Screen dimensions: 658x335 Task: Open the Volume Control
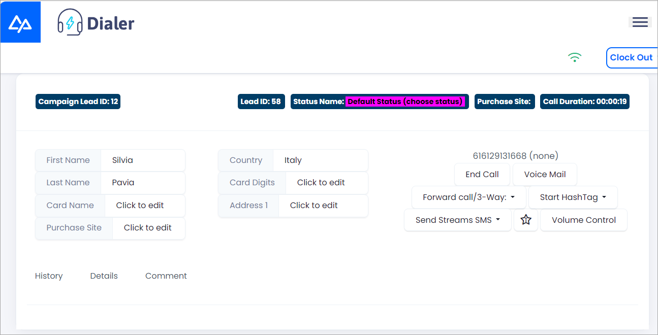583,220
